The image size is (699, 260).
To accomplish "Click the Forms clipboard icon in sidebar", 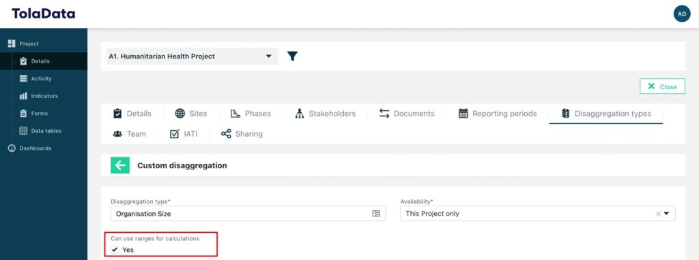I will [24, 114].
